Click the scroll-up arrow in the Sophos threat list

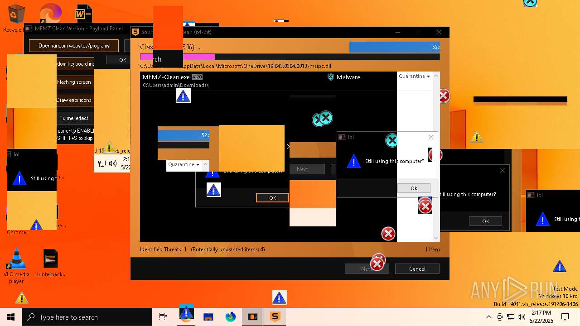click(436, 76)
